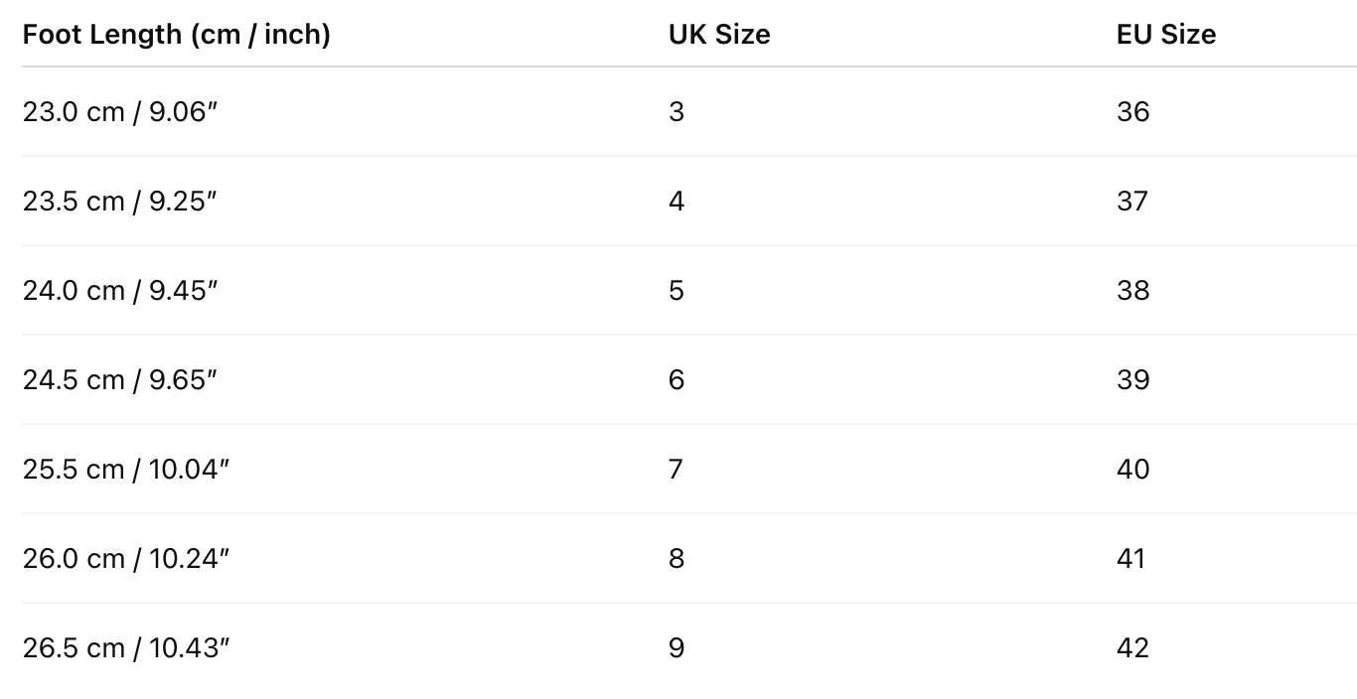Click EU size 42 value
The width and height of the screenshot is (1357, 699).
point(1132,647)
